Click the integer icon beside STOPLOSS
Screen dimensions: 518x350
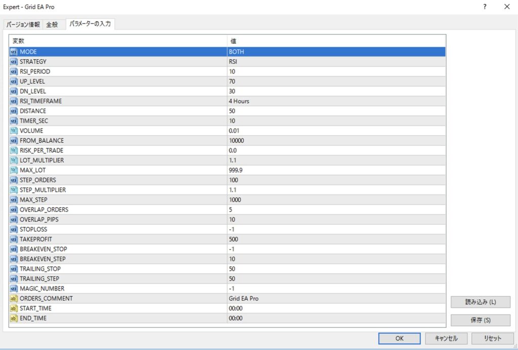[x=14, y=229]
